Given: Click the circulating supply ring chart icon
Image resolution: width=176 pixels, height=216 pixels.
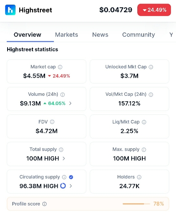Looking at the screenshot, I should pyautogui.click(x=63, y=186).
